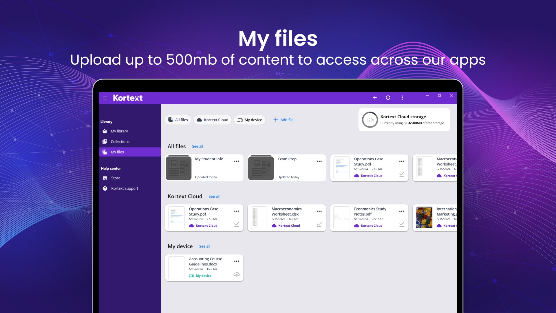Open the vertical three-dot header menu
This screenshot has width=556, height=313.
(402, 98)
